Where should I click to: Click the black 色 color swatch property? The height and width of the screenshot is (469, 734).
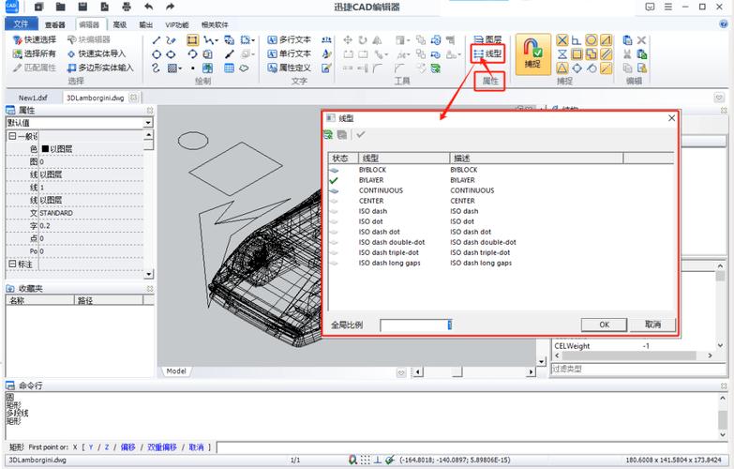click(x=44, y=149)
